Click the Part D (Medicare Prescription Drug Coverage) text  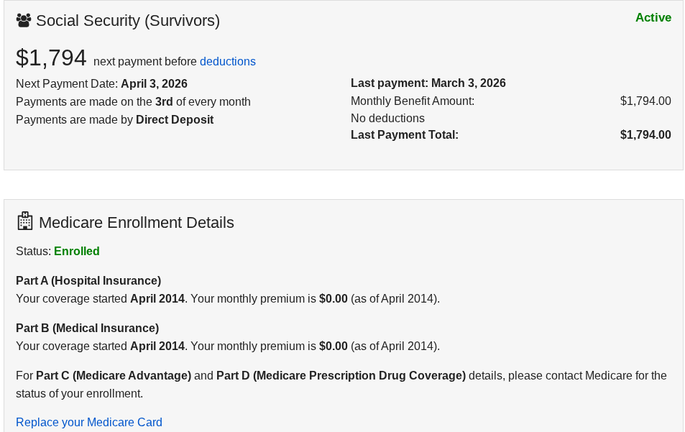pos(341,376)
